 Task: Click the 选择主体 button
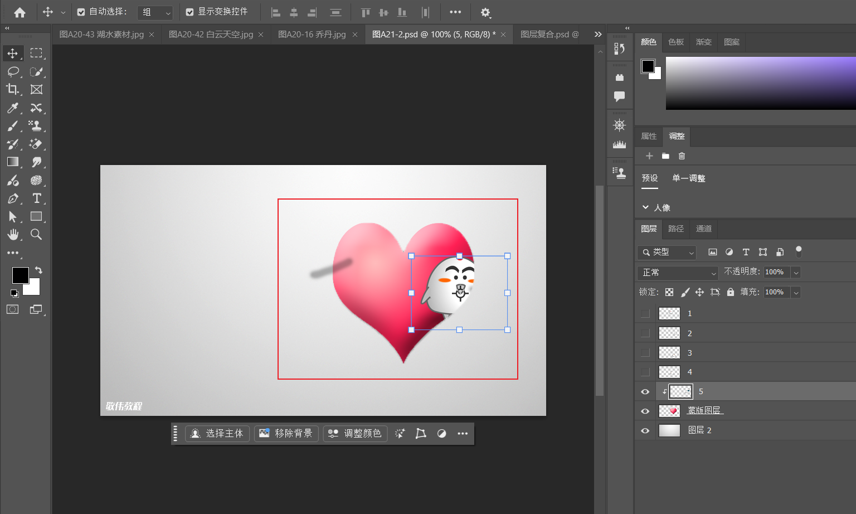pos(217,433)
